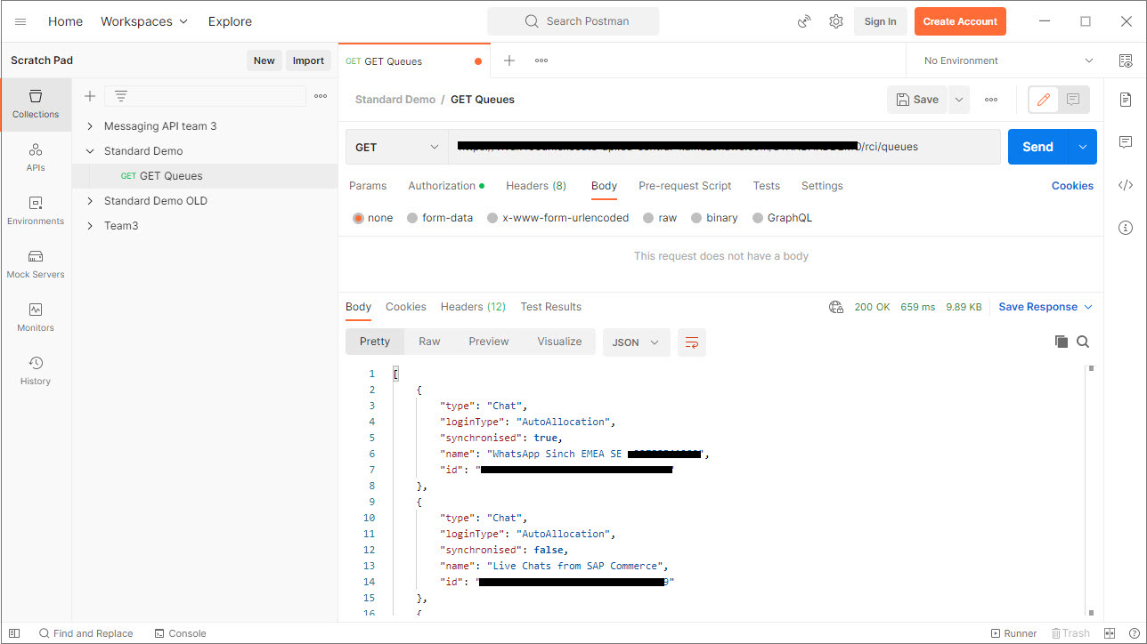Screen dimensions: 1147x644
Task: Toggle line wrap in response
Action: coord(692,342)
